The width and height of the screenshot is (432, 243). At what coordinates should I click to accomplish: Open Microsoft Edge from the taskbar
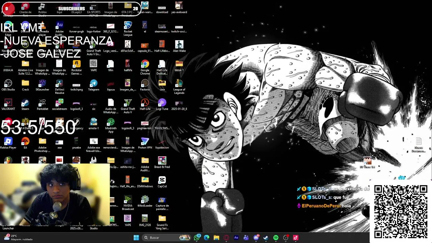click(207, 238)
